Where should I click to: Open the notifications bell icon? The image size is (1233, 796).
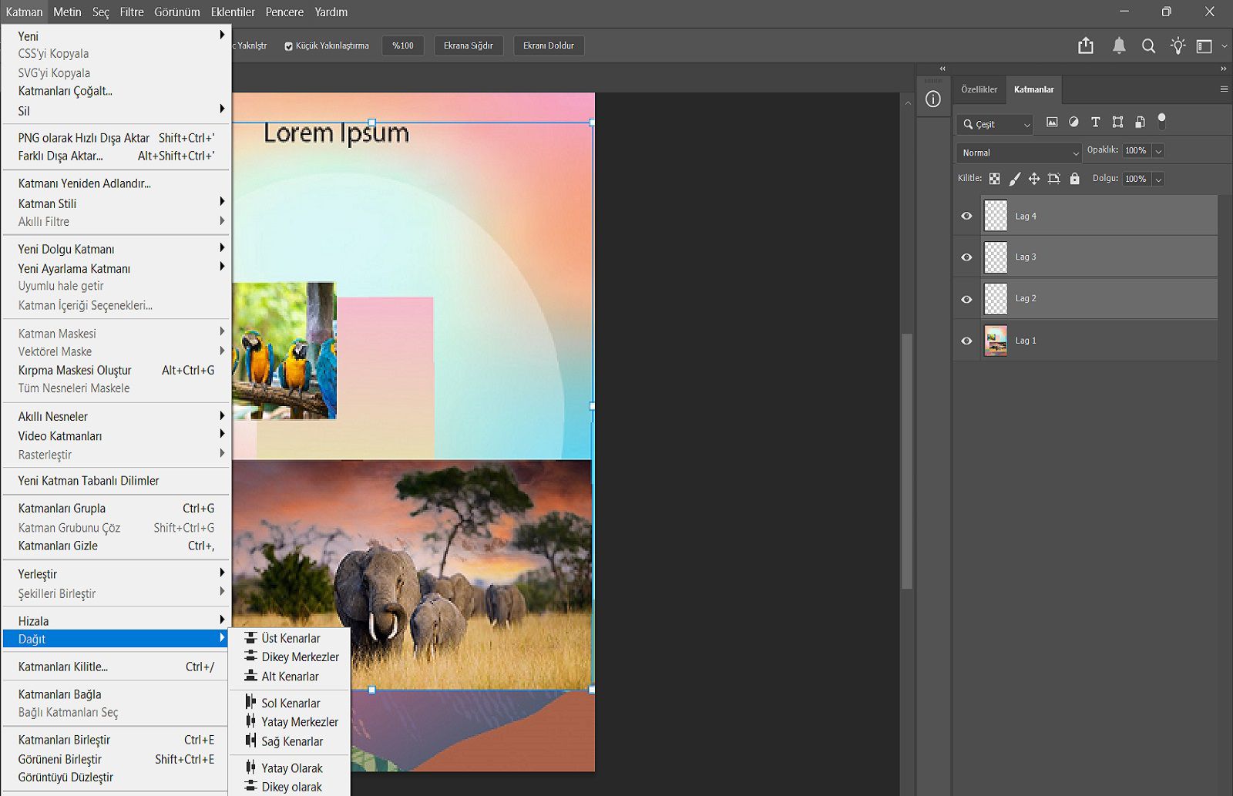coord(1119,46)
